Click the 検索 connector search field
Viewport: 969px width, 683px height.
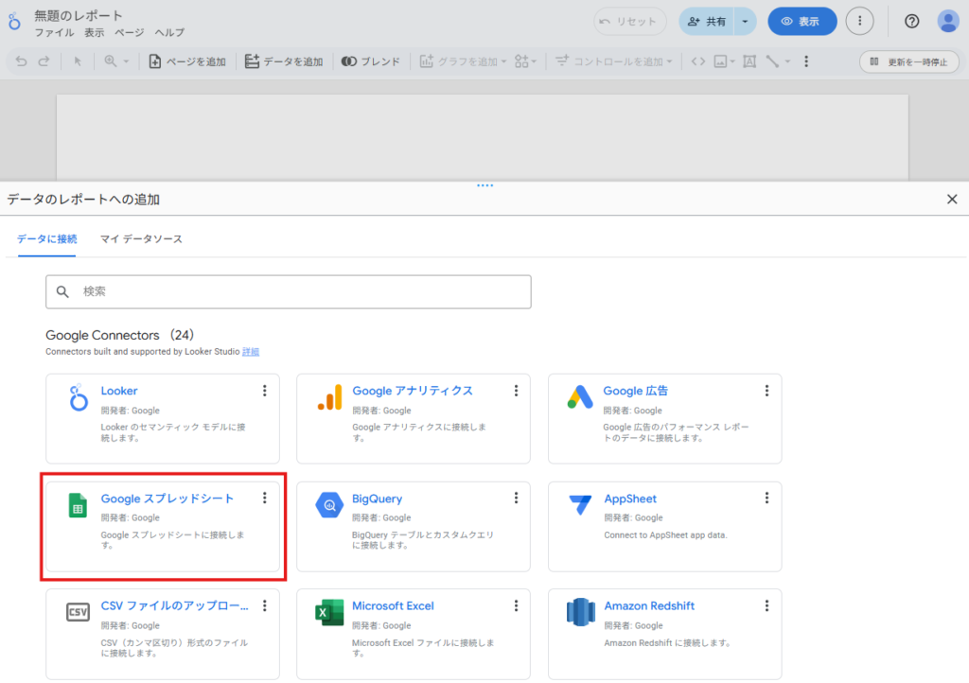pos(289,291)
